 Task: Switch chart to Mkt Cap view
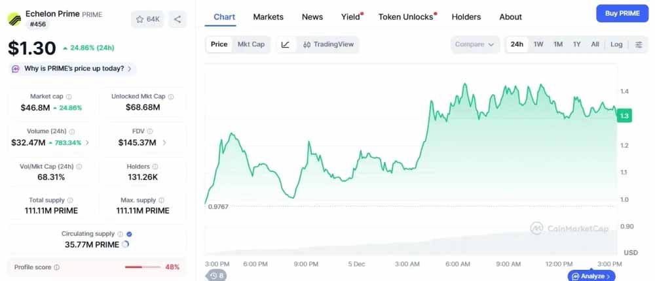[251, 44]
